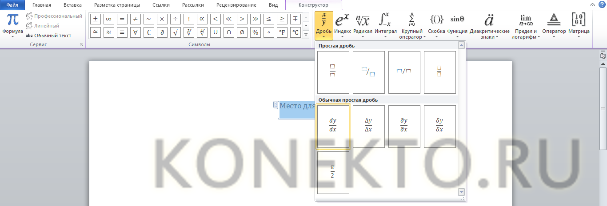Insert the stacked fraction template
The width and height of the screenshot is (607, 206).
[x=333, y=72]
